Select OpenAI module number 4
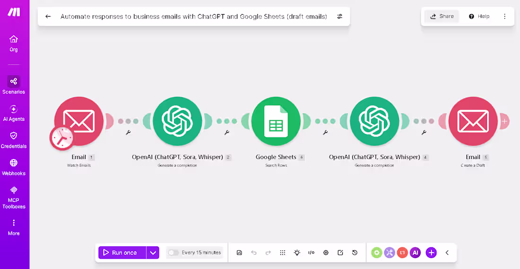 pyautogui.click(x=374, y=121)
